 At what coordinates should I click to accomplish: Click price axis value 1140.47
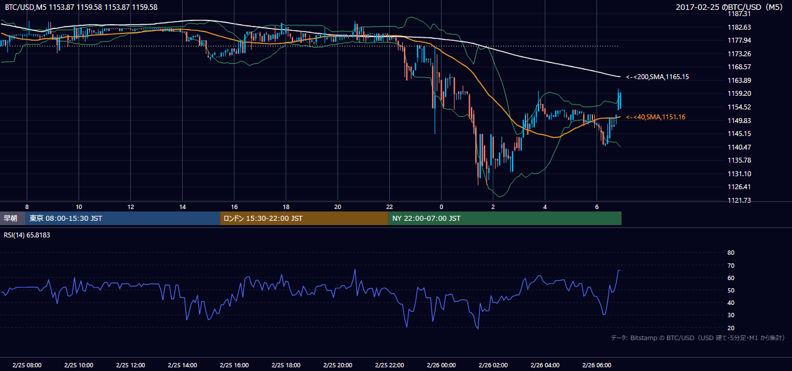pos(739,147)
